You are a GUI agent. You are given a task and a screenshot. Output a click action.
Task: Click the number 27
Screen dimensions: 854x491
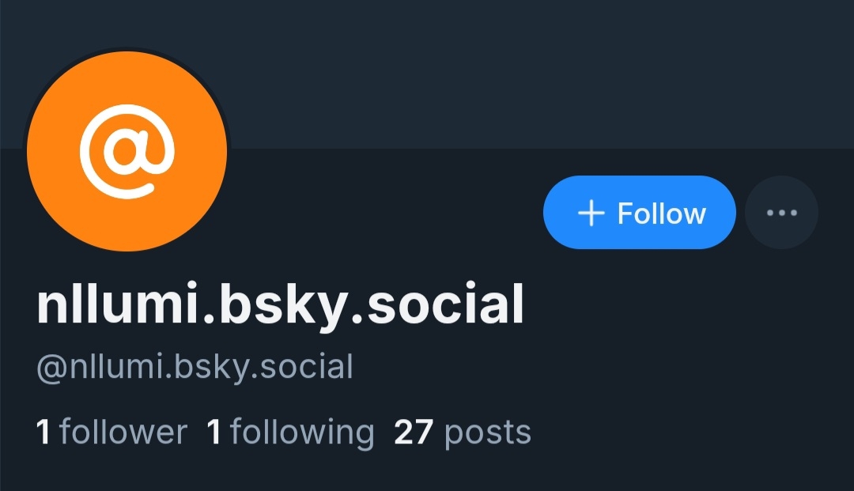pyautogui.click(x=414, y=432)
